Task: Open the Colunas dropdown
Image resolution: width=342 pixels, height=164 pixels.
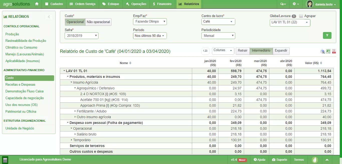Action: (x=223, y=51)
